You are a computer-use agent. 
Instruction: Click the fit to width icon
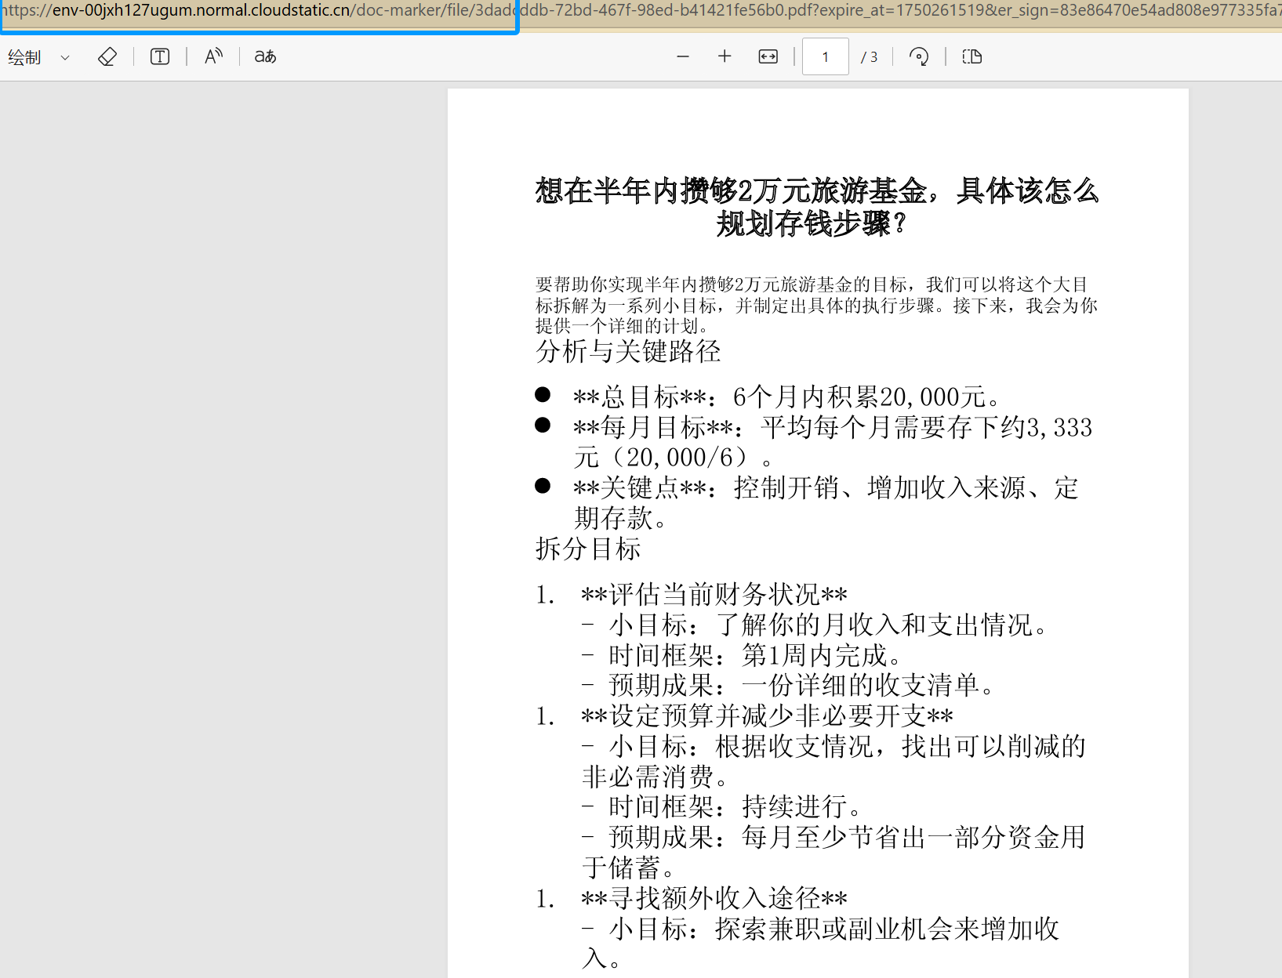click(x=768, y=56)
